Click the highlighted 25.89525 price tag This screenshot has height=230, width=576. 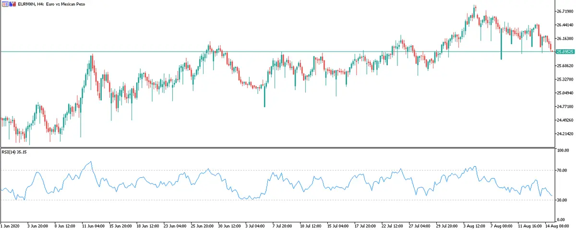click(564, 52)
